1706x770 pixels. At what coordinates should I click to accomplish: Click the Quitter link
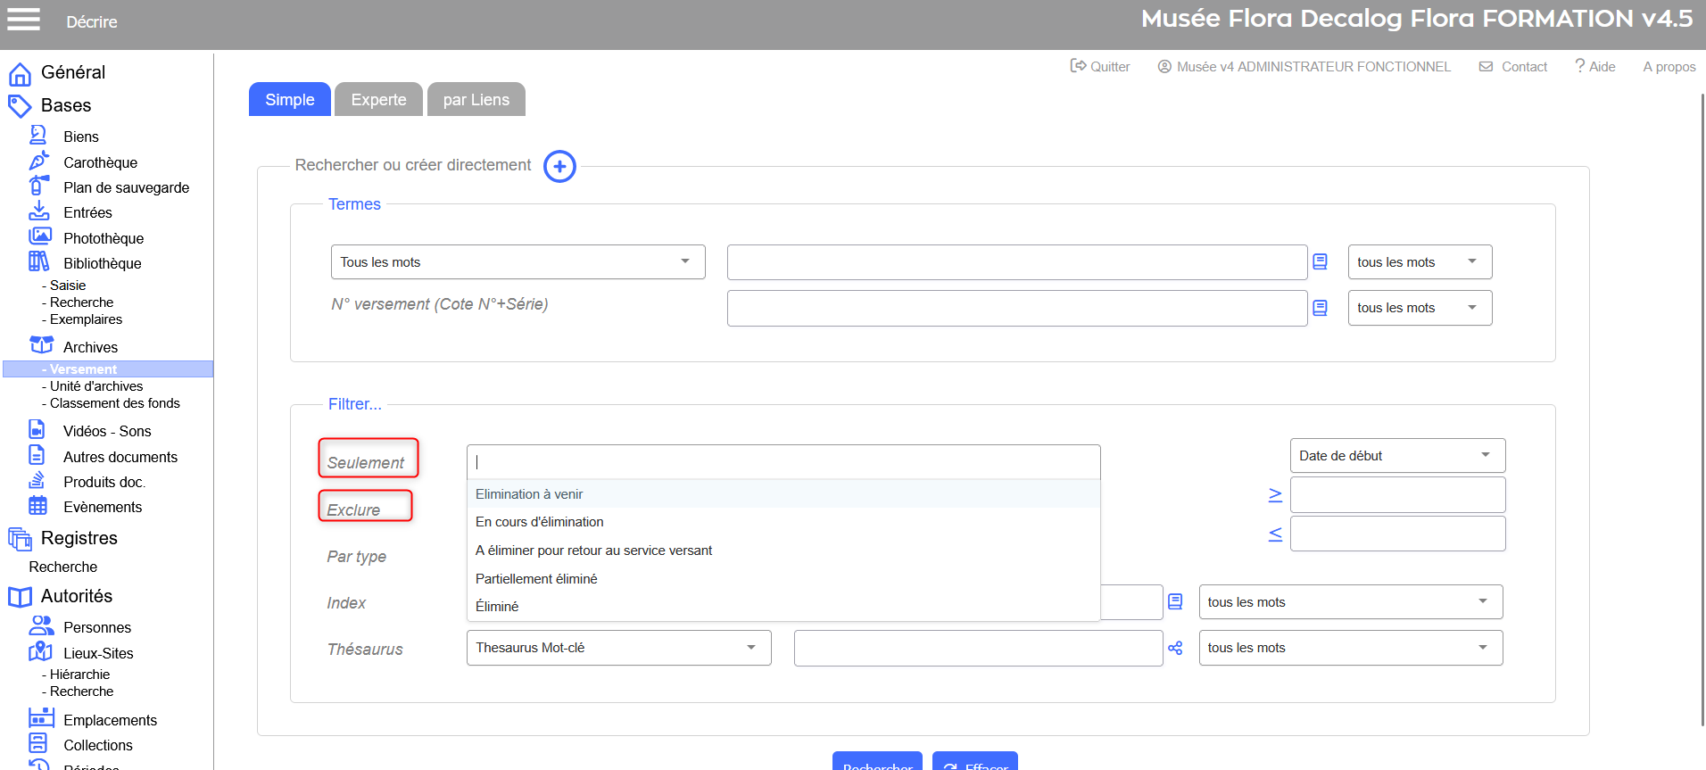pos(1100,67)
